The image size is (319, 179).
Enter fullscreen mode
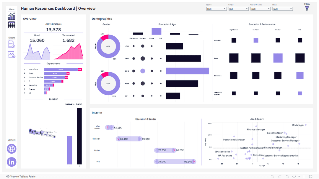[310, 176]
